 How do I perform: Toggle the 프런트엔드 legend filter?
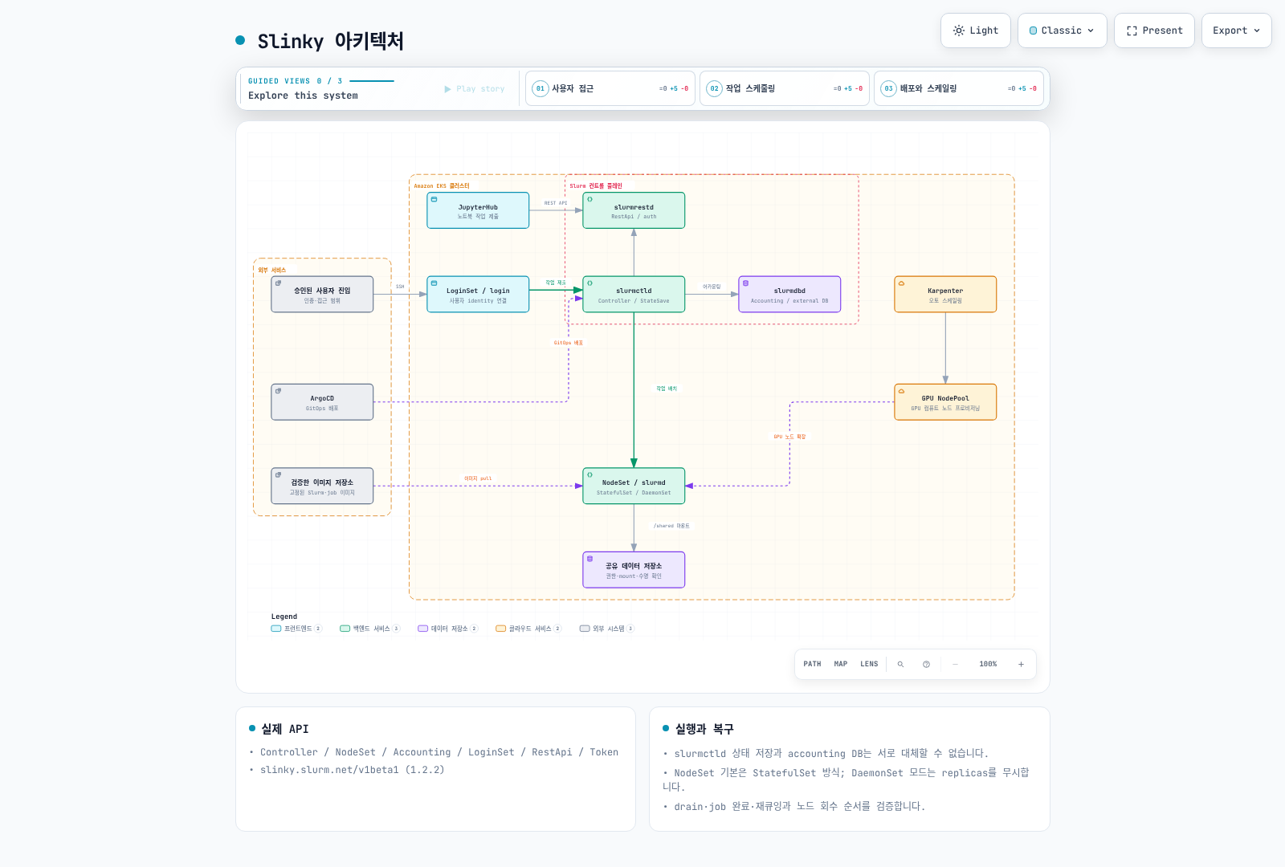click(x=296, y=629)
